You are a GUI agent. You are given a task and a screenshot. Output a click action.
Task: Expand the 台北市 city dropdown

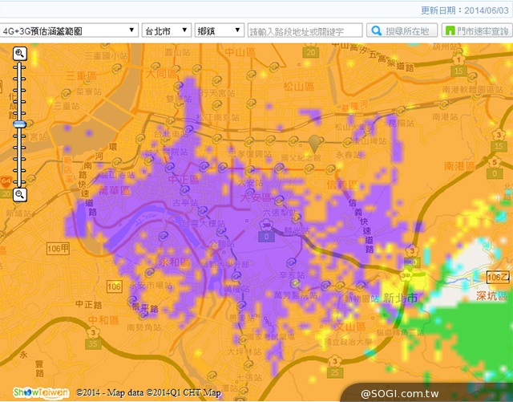coord(165,30)
